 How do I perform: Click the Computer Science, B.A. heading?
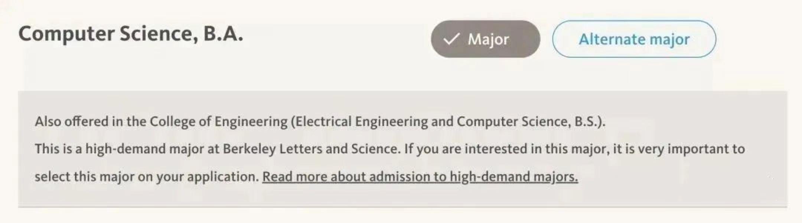pyautogui.click(x=131, y=34)
